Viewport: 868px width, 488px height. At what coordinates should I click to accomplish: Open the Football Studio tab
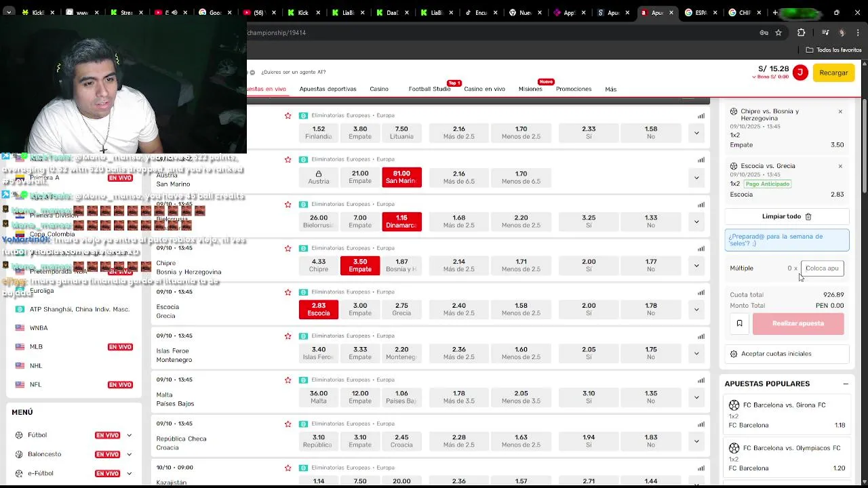(429, 89)
